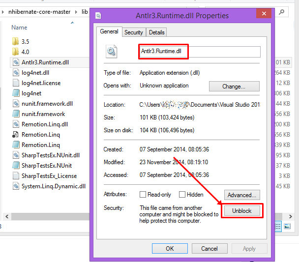
Task: Click the properties dialog title bar icon
Action: [x=98, y=16]
